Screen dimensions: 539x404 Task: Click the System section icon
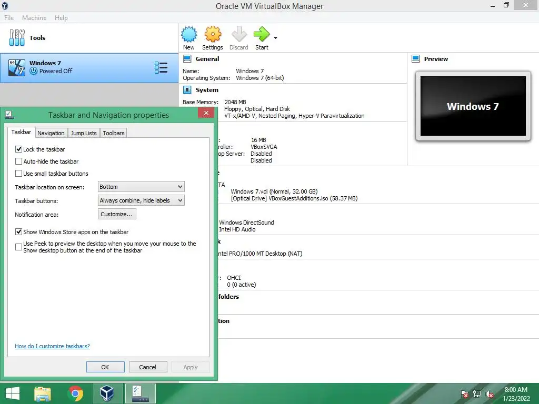[x=187, y=90]
